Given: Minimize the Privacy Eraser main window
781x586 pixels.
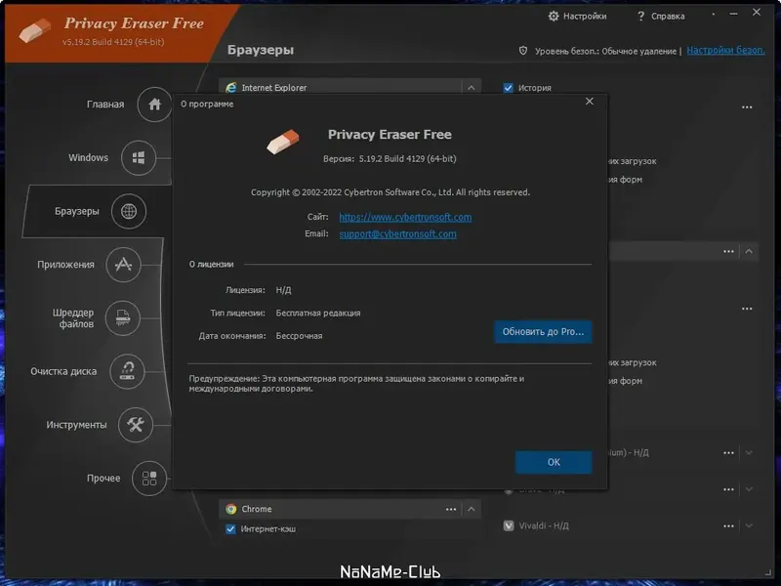Looking at the screenshot, I should click(733, 14).
